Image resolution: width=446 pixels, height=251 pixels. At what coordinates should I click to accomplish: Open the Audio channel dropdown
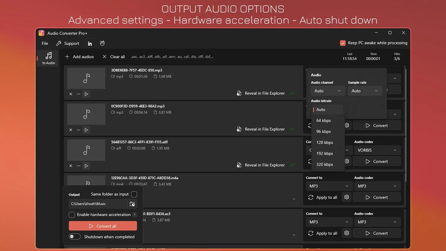(328, 91)
